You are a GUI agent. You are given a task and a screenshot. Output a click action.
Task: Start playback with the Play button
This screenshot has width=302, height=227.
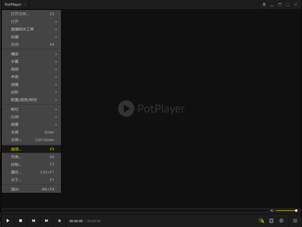tap(8, 221)
